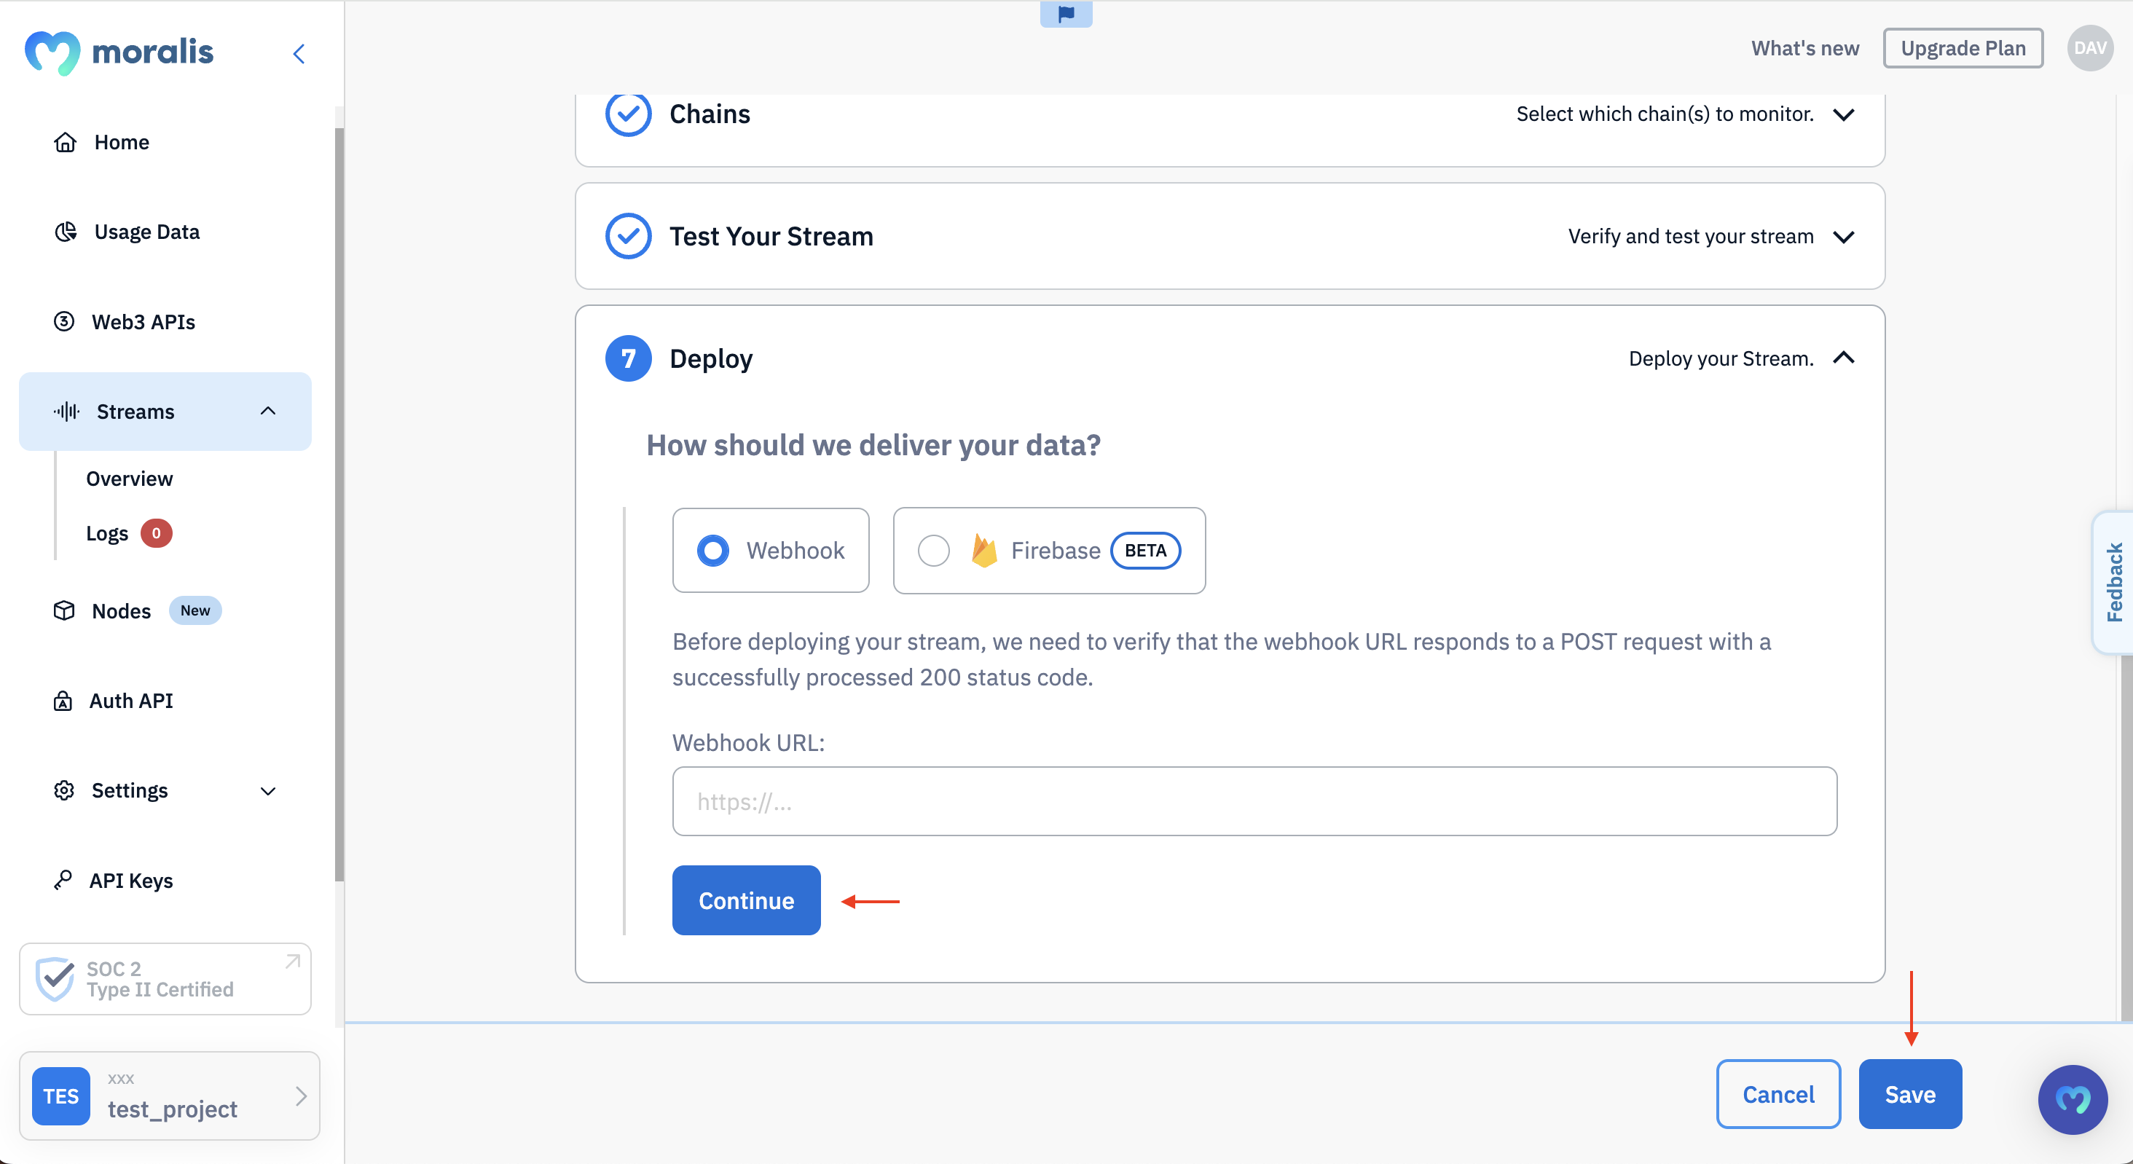This screenshot has width=2133, height=1164.
Task: Click the Nodes cube icon
Action: coord(64,611)
